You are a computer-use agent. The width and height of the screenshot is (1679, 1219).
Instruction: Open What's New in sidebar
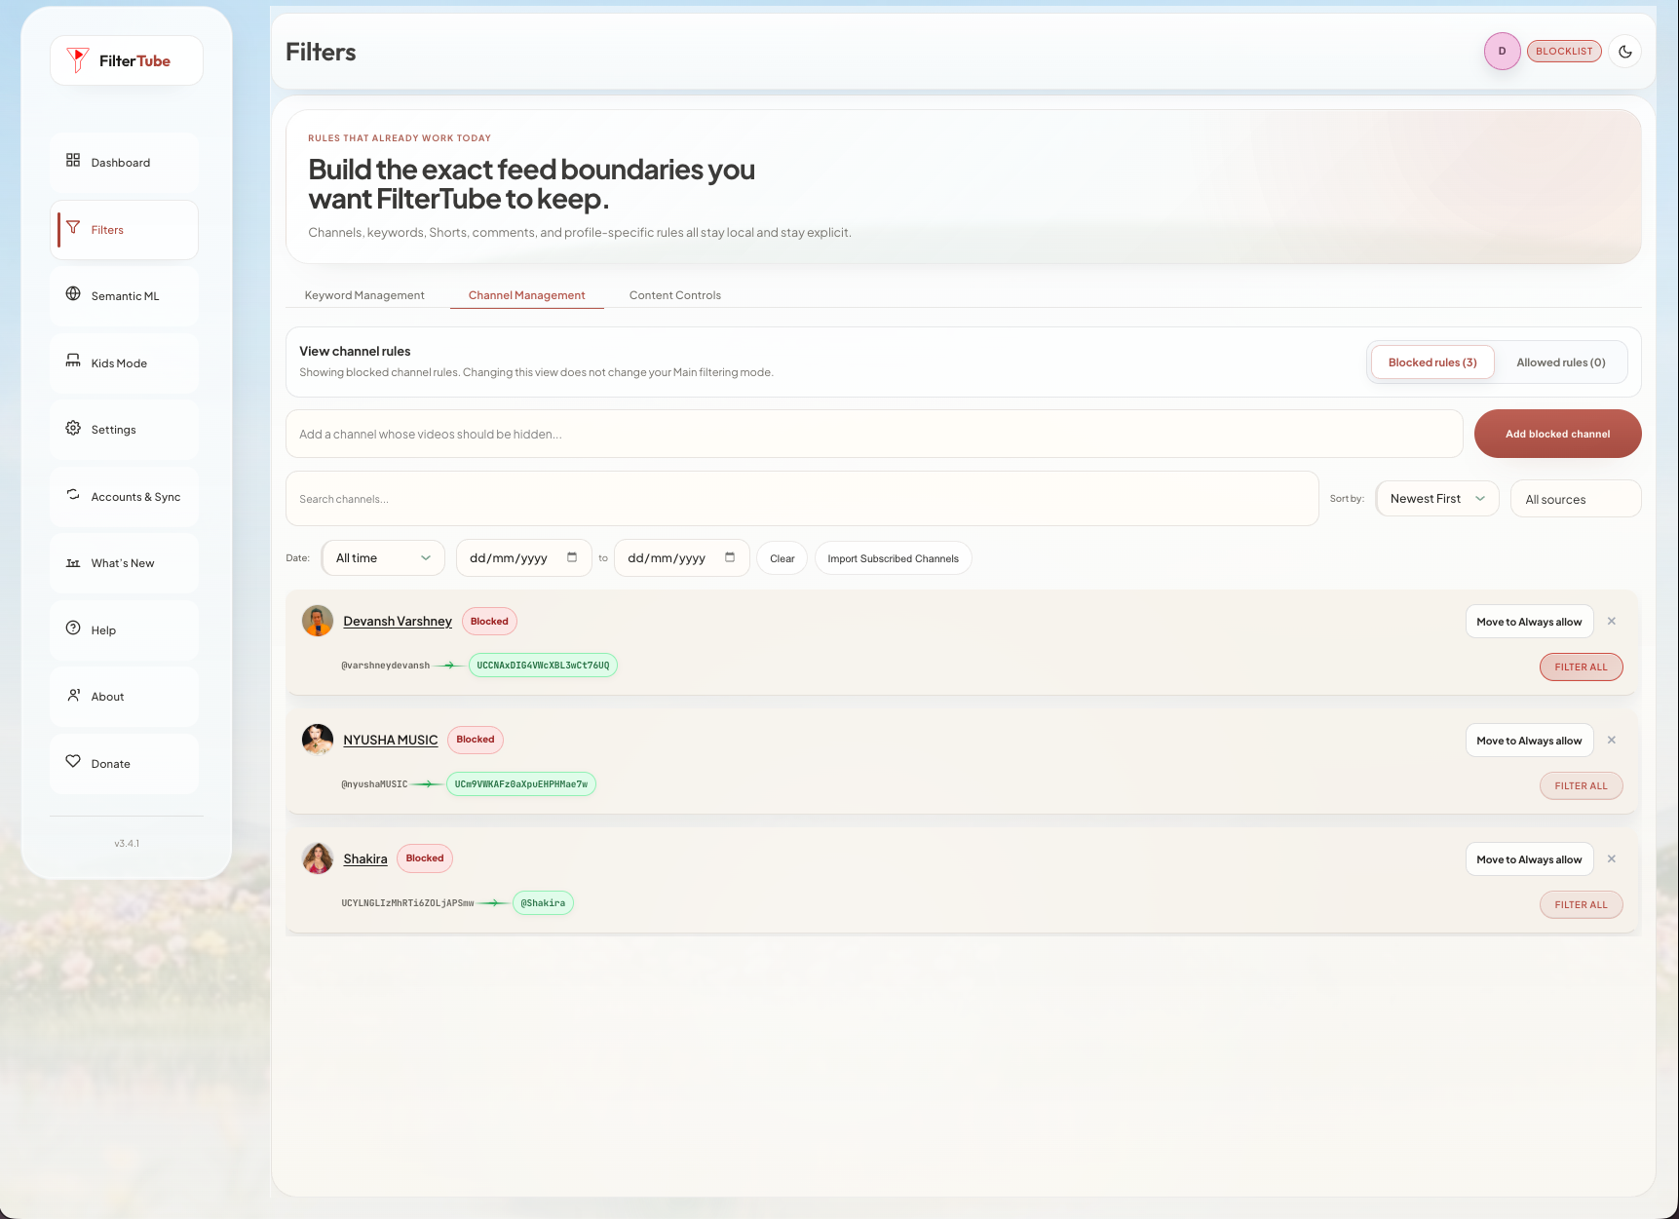pyautogui.click(x=124, y=562)
